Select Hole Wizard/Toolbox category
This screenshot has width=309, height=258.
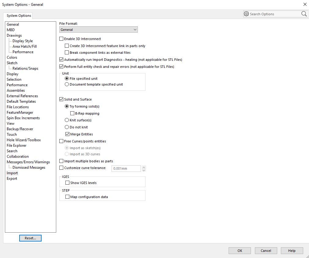click(x=24, y=140)
